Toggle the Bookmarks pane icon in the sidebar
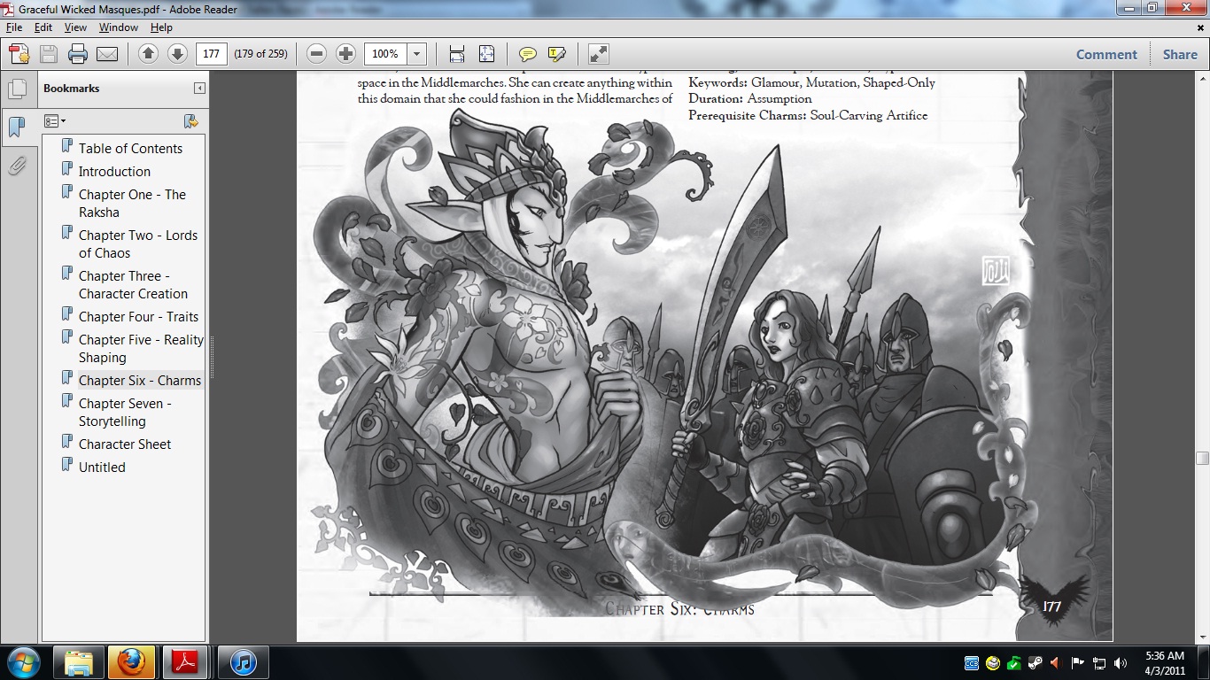 17,127
